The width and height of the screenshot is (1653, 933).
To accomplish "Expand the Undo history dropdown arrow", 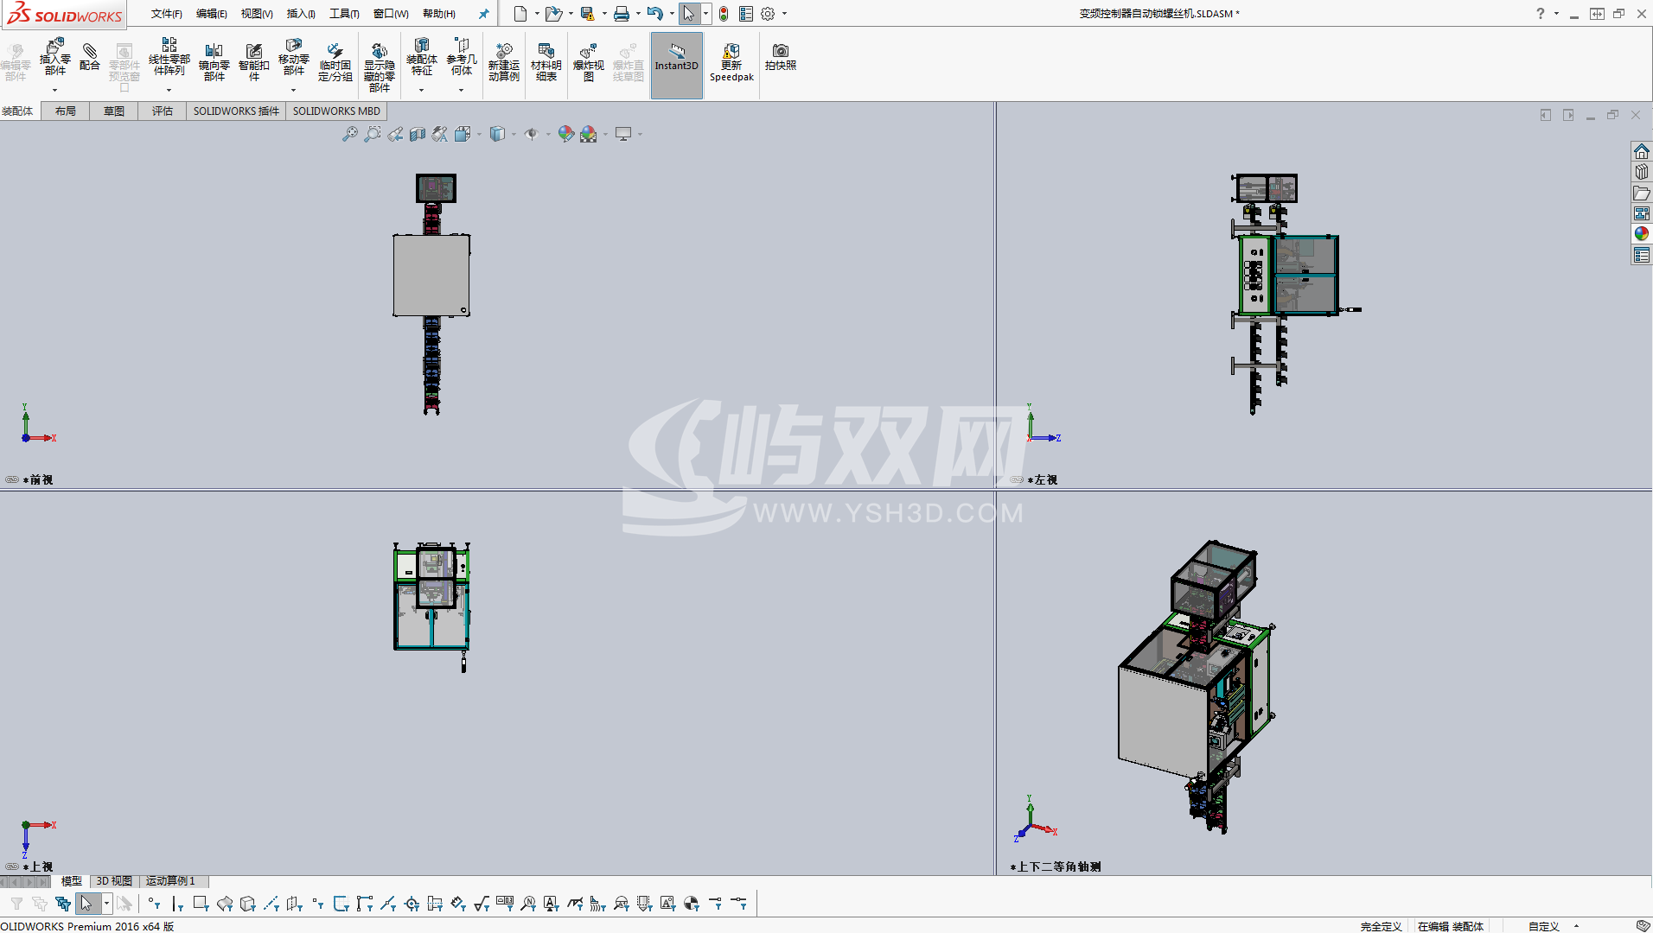I will [x=672, y=14].
